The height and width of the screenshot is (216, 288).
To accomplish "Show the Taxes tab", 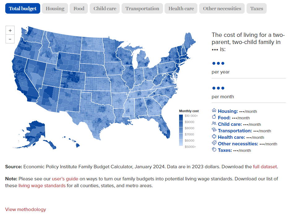I will coord(256,8).
